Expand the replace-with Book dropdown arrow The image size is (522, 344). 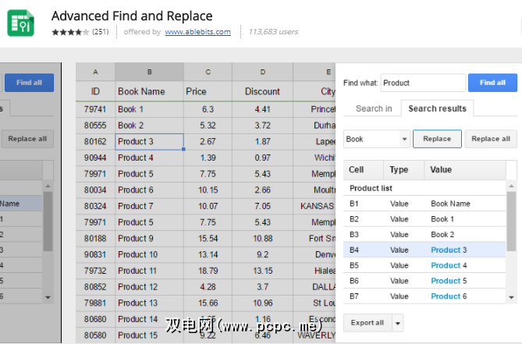pyautogui.click(x=404, y=139)
